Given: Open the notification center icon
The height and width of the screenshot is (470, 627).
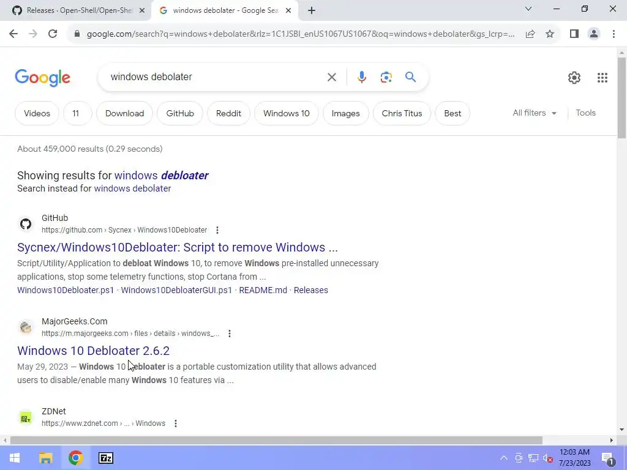Looking at the screenshot, I should tap(608, 458).
